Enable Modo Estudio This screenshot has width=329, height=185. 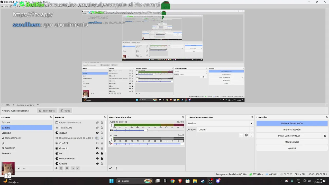tap(292, 142)
